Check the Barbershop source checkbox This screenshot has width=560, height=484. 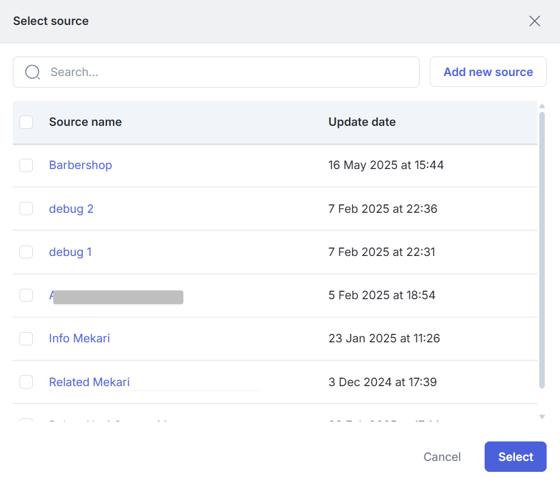pyautogui.click(x=26, y=165)
